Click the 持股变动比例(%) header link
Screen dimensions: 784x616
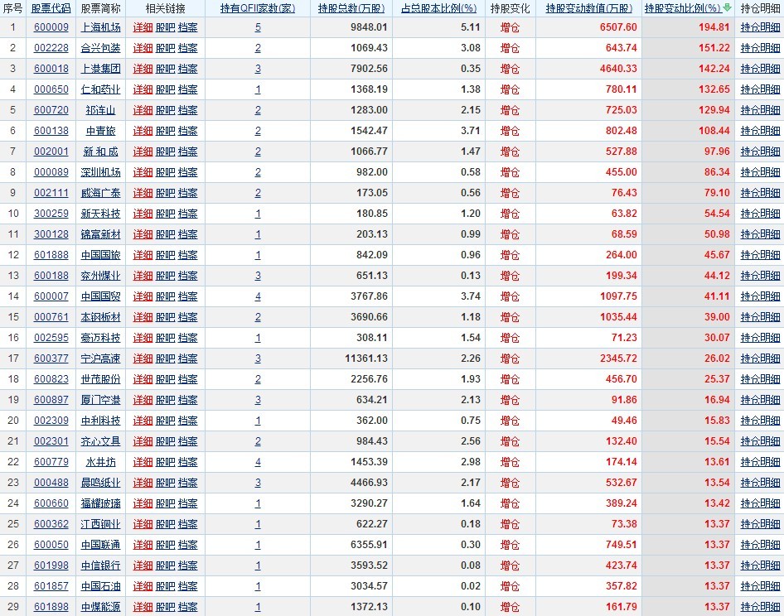(x=683, y=8)
